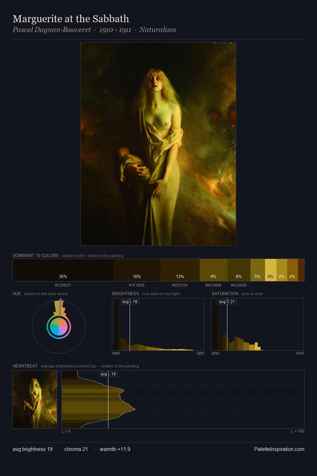
Task: Click the 'L = 100' axis label
Action: [x=298, y=431]
